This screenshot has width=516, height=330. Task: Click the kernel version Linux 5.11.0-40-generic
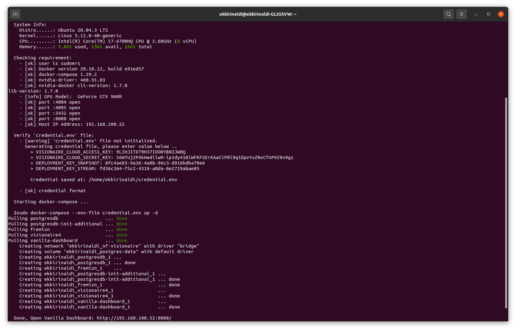tap(90, 36)
